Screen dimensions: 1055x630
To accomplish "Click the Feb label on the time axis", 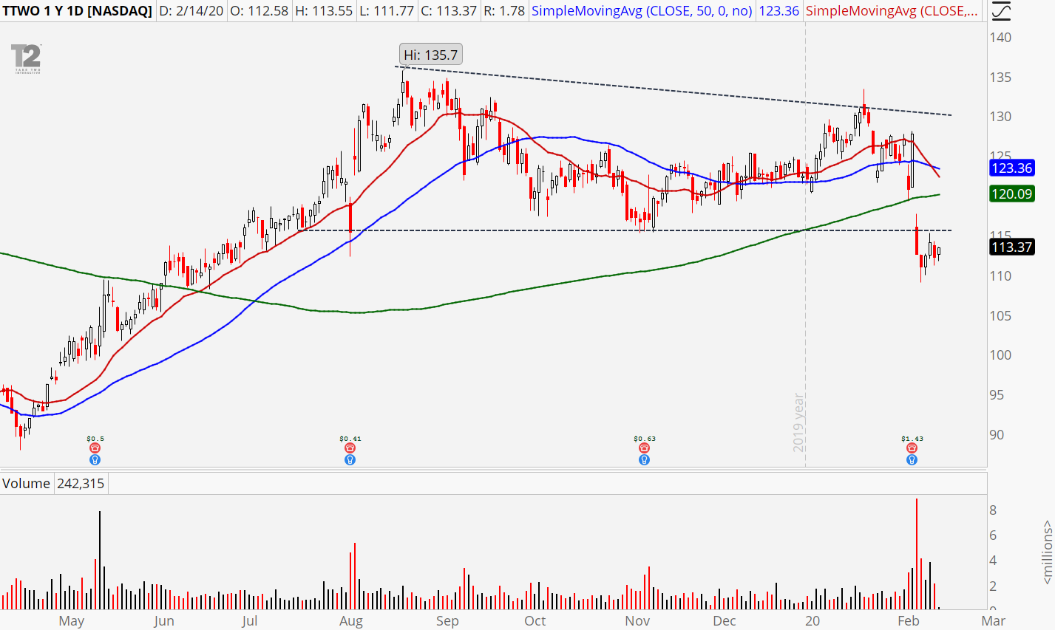I will 909,620.
